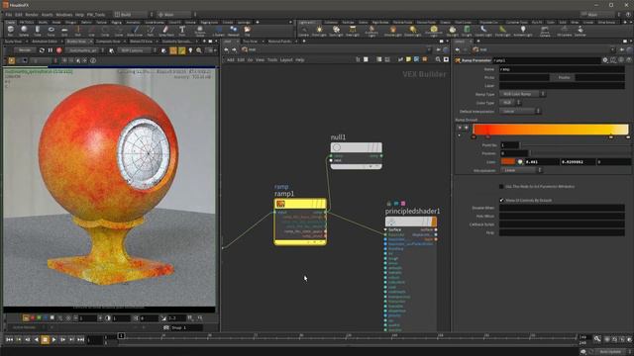This screenshot has height=356, width=634.
Task: Click the Position slider track
Action: [581, 153]
